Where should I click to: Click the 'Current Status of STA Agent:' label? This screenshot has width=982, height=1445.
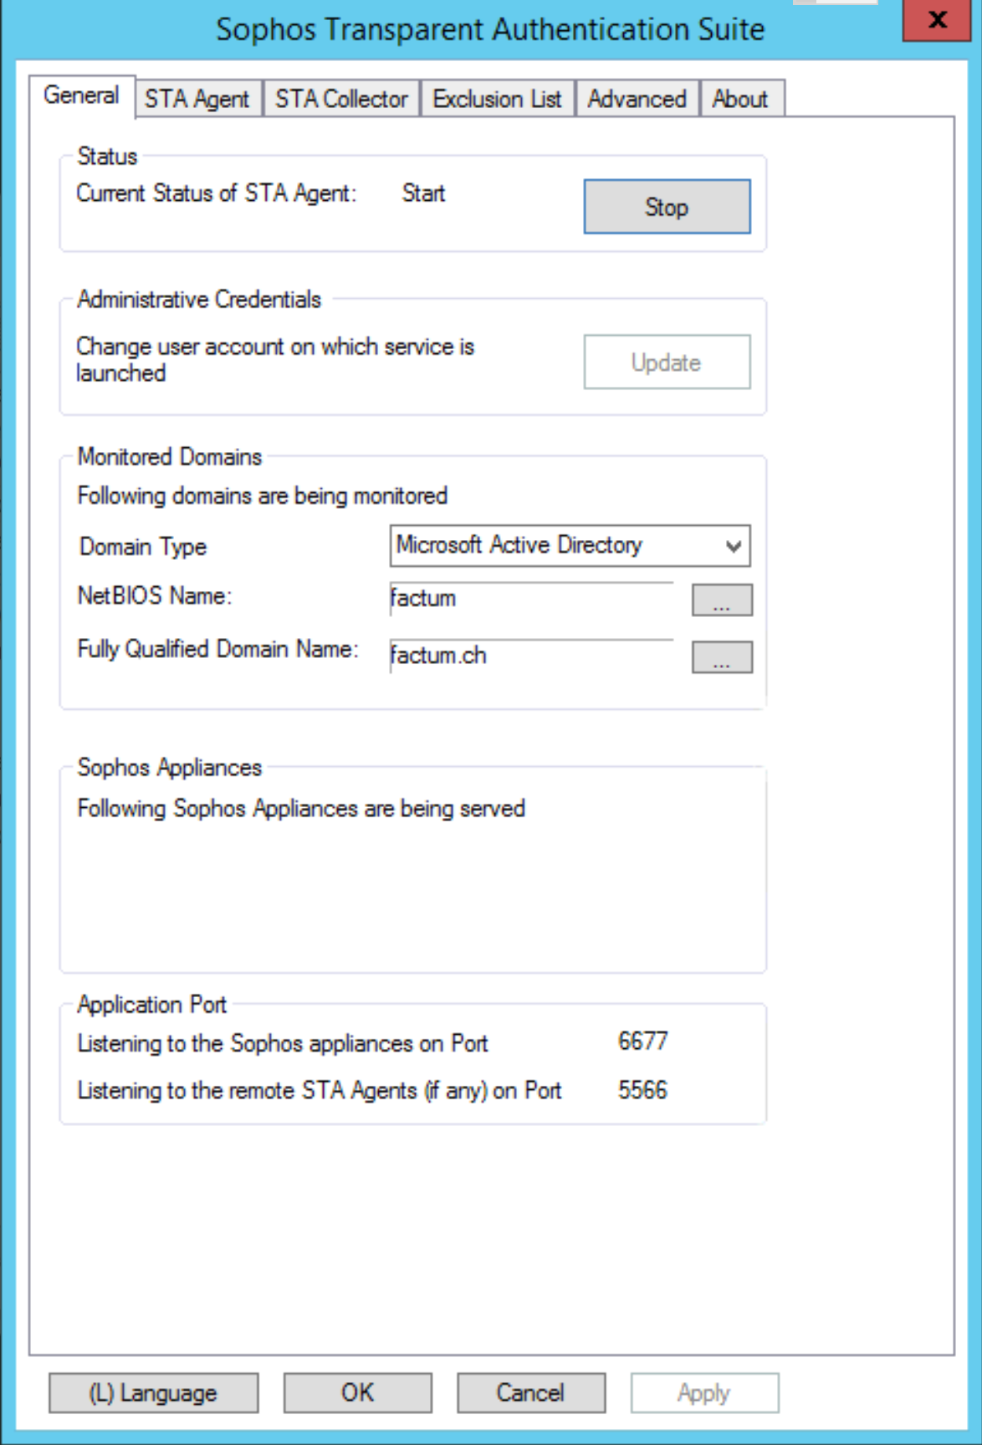tap(217, 193)
